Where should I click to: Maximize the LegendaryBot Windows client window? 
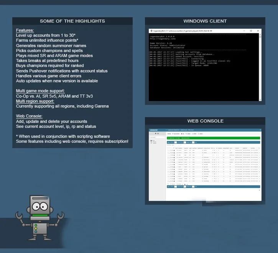pyautogui.click(x=251, y=31)
